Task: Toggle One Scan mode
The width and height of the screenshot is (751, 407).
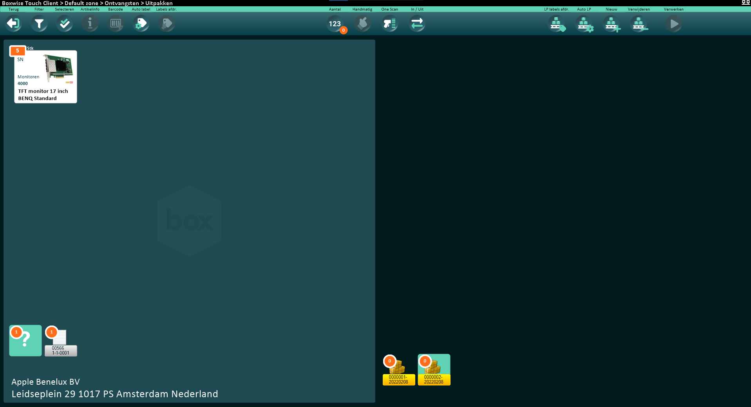Action: click(x=390, y=24)
